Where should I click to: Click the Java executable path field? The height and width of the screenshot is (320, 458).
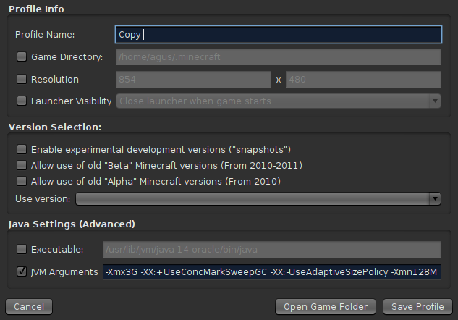click(271, 249)
